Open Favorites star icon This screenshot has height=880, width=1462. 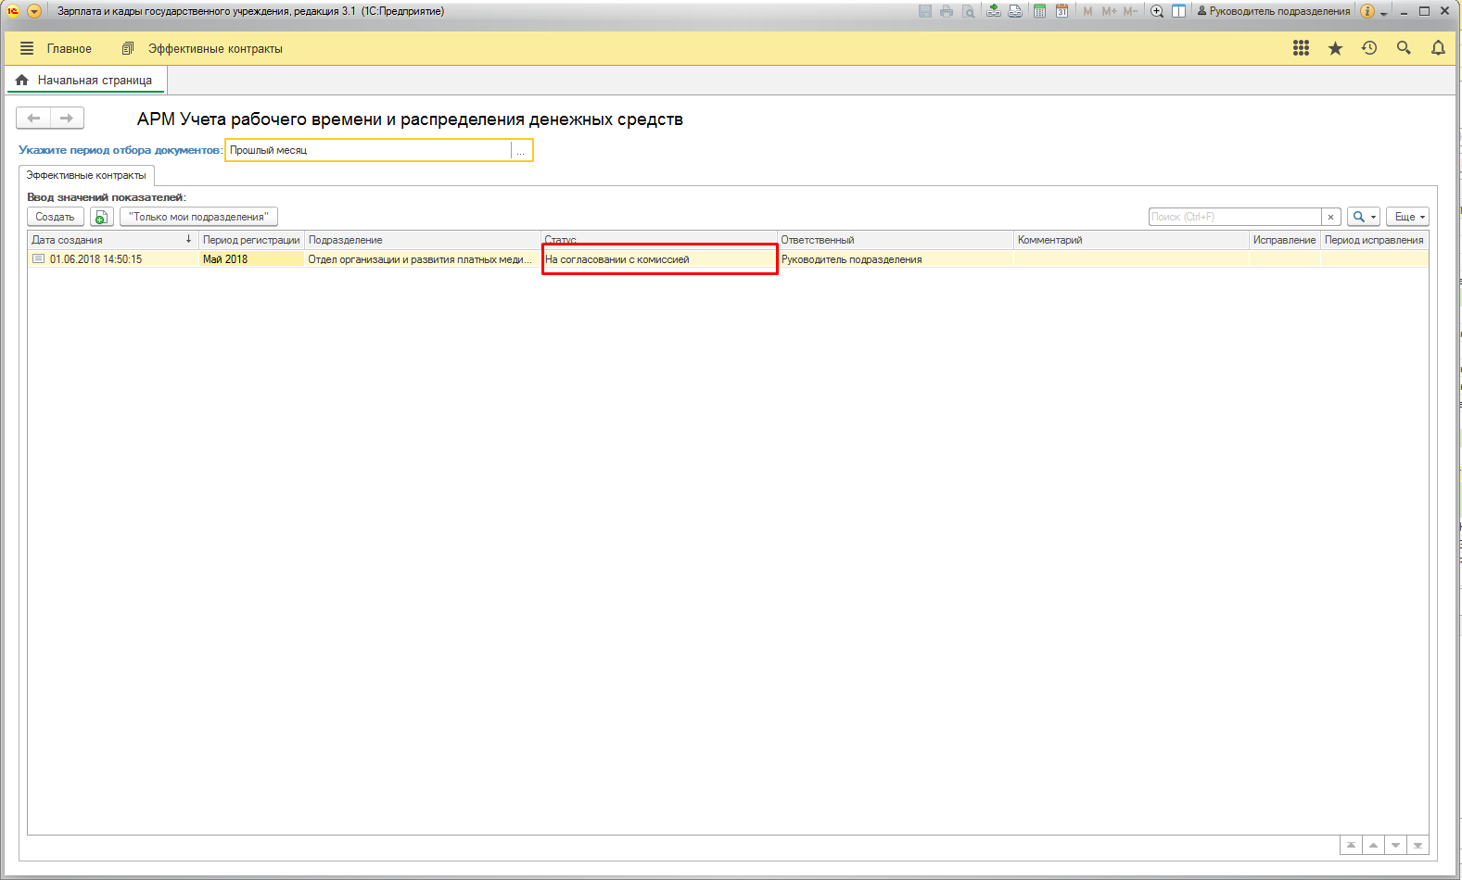[x=1335, y=48]
